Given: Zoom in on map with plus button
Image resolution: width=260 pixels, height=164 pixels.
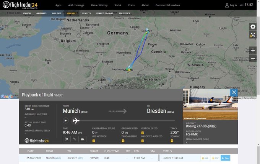Looking at the screenshot, I should point(253,50).
